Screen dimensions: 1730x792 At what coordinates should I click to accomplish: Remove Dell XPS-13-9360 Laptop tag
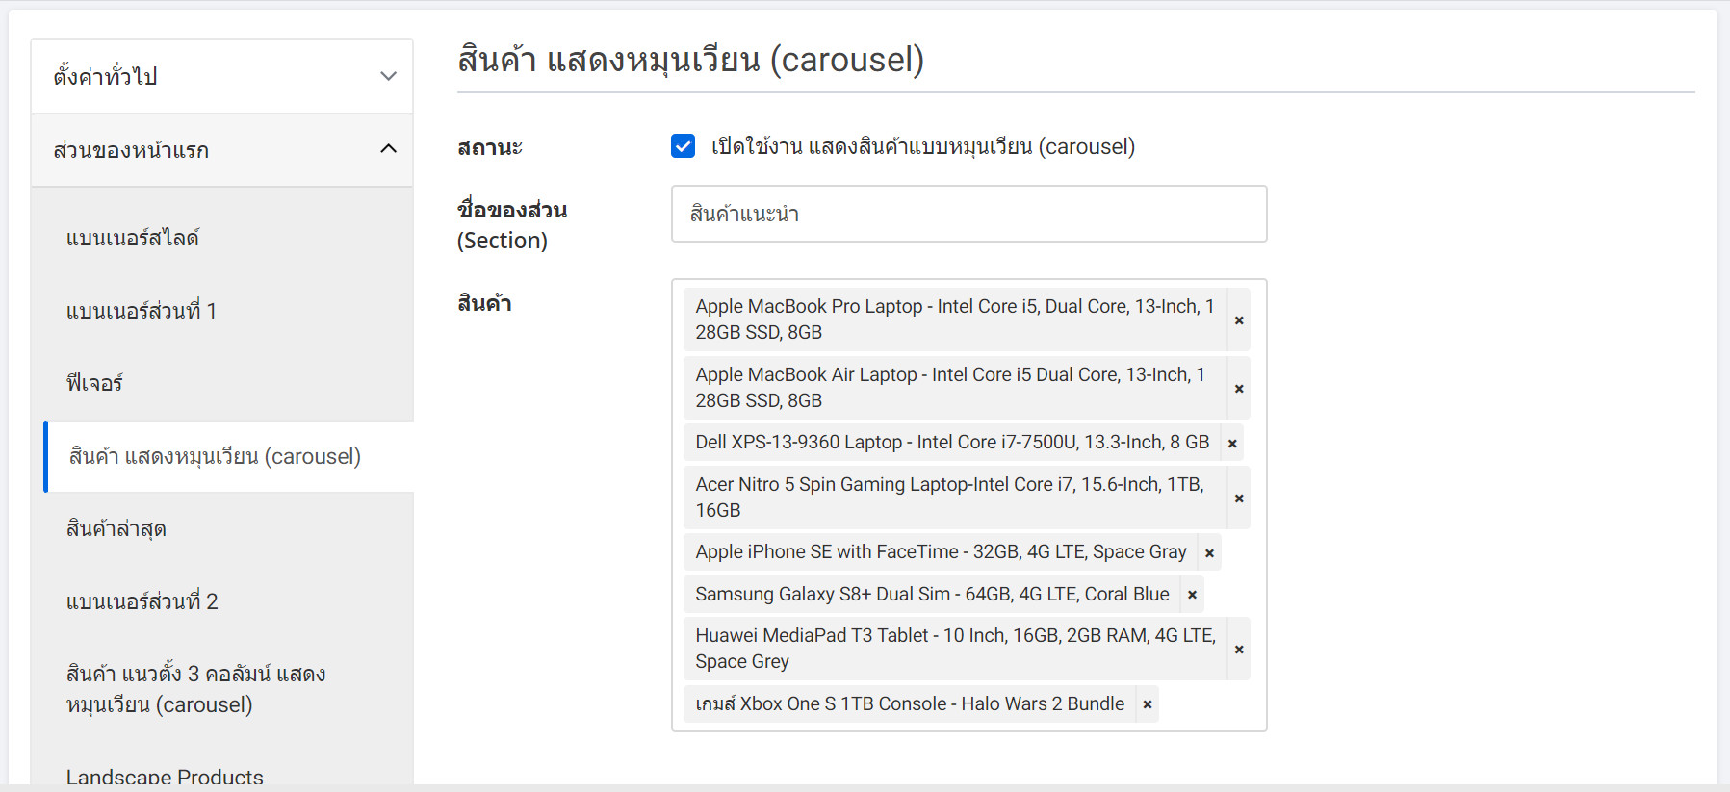(x=1232, y=443)
